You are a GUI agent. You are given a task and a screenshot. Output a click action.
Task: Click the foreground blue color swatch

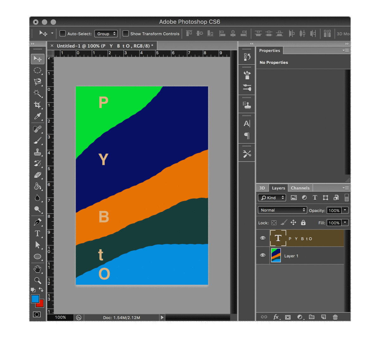pyautogui.click(x=35, y=299)
